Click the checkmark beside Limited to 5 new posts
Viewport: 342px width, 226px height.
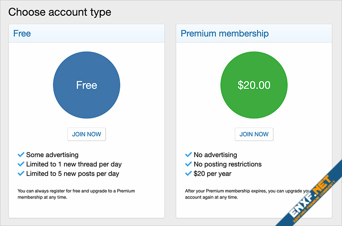(21, 174)
